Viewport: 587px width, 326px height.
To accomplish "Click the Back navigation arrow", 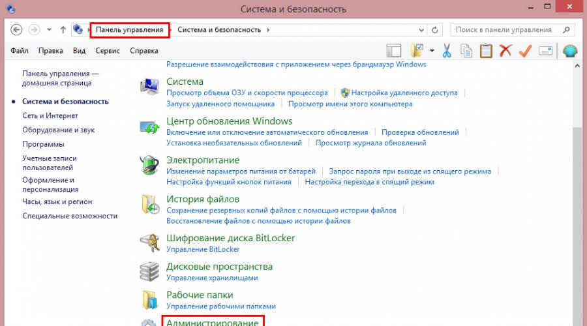I will (16, 29).
